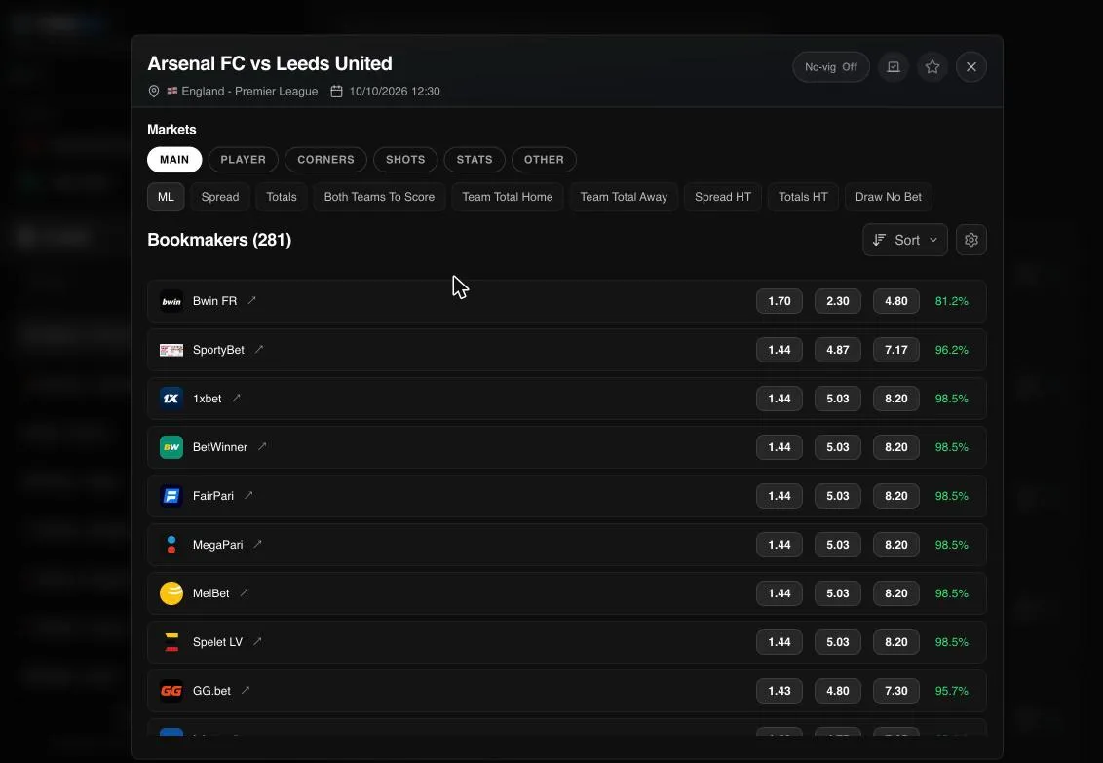Select Both Teams To Score market
The width and height of the screenshot is (1103, 763).
379,197
